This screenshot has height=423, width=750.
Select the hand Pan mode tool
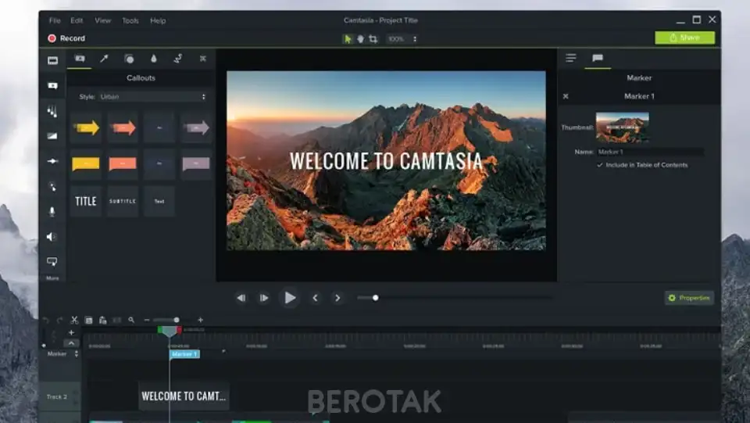[x=360, y=39]
